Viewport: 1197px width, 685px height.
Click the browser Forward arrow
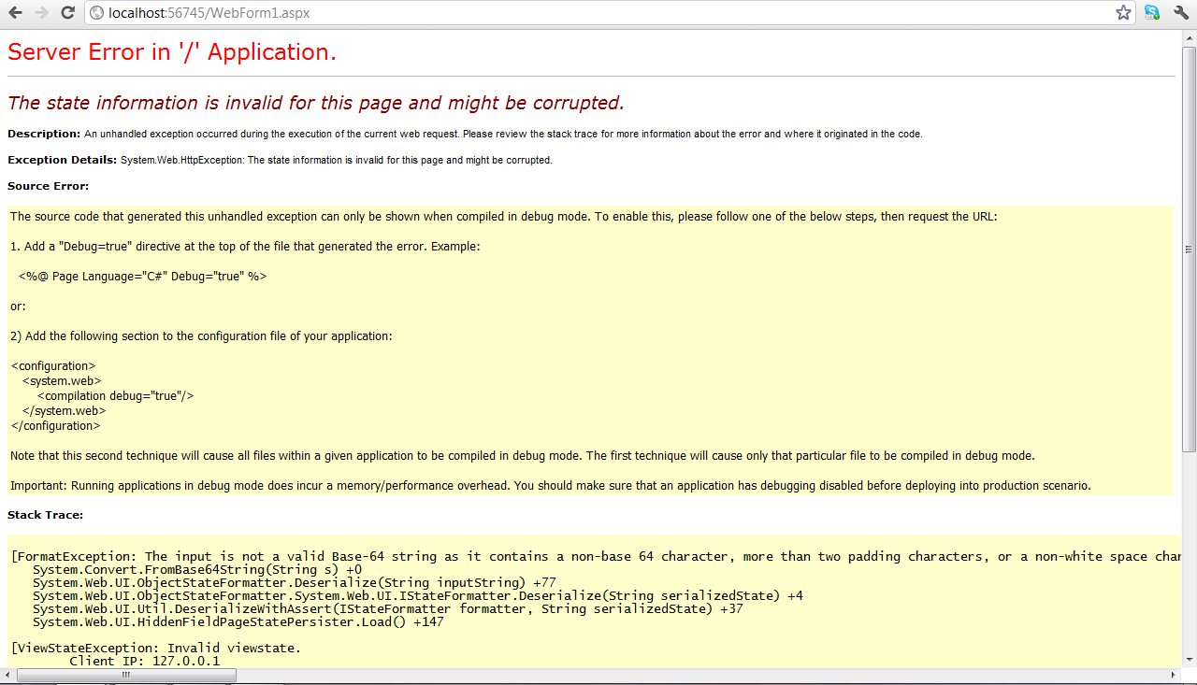[41, 13]
